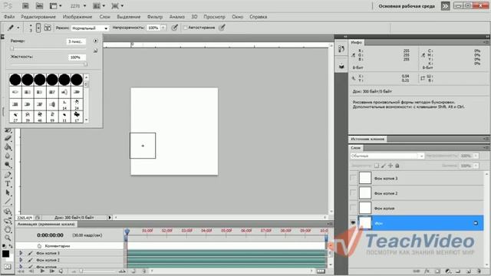
Task: Select the Hand tool
Action: coord(8,230)
